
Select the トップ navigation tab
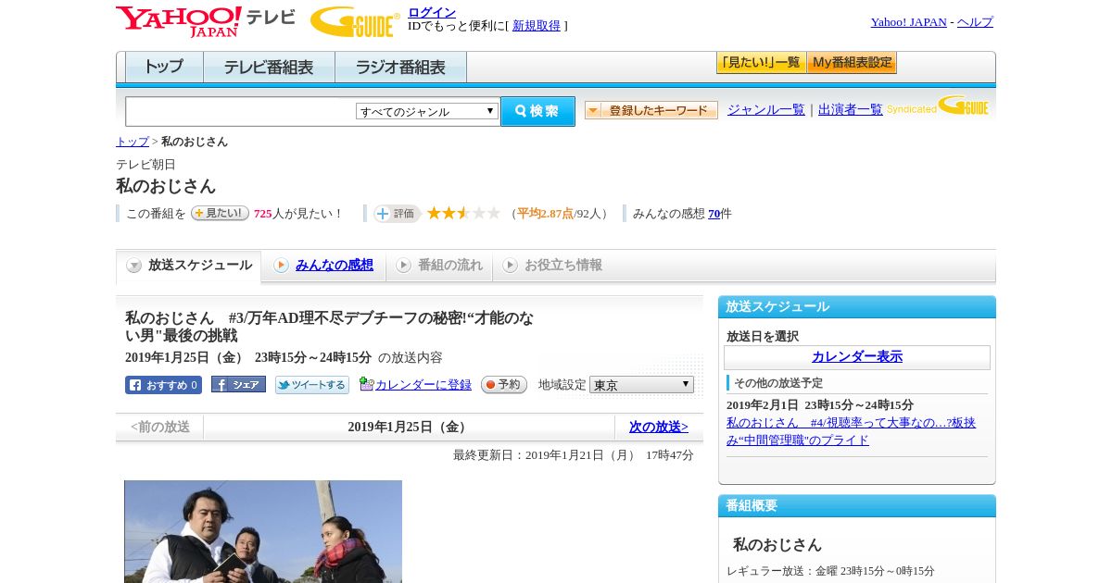(x=164, y=68)
